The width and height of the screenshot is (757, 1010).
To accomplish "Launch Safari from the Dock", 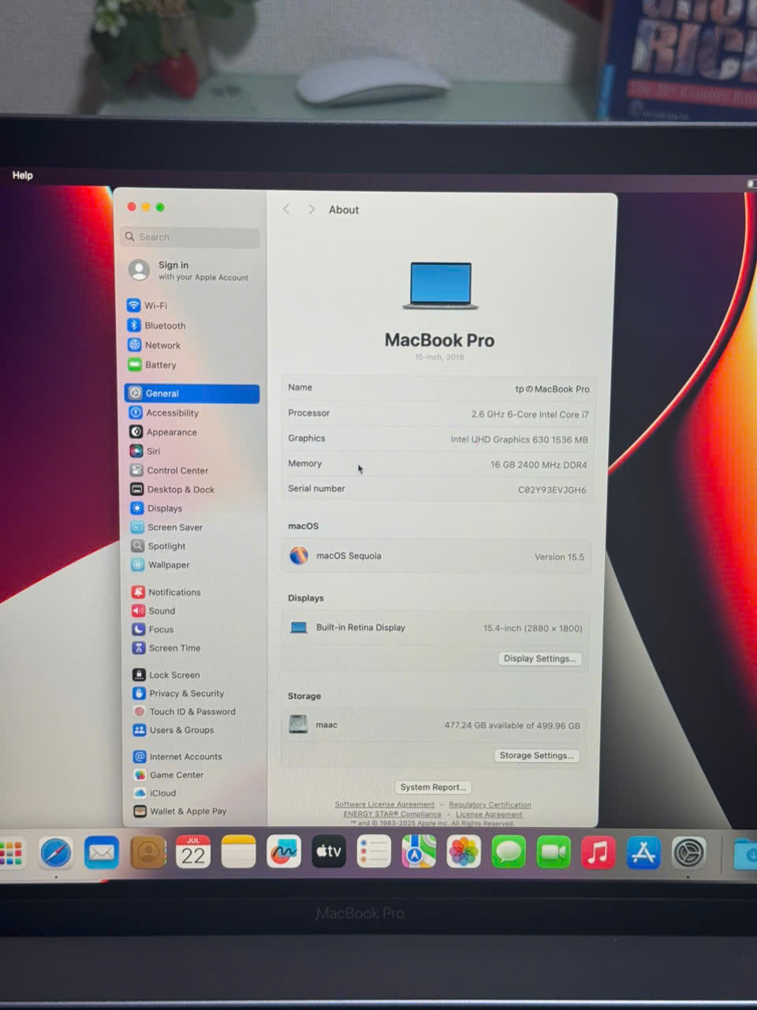I will point(56,853).
